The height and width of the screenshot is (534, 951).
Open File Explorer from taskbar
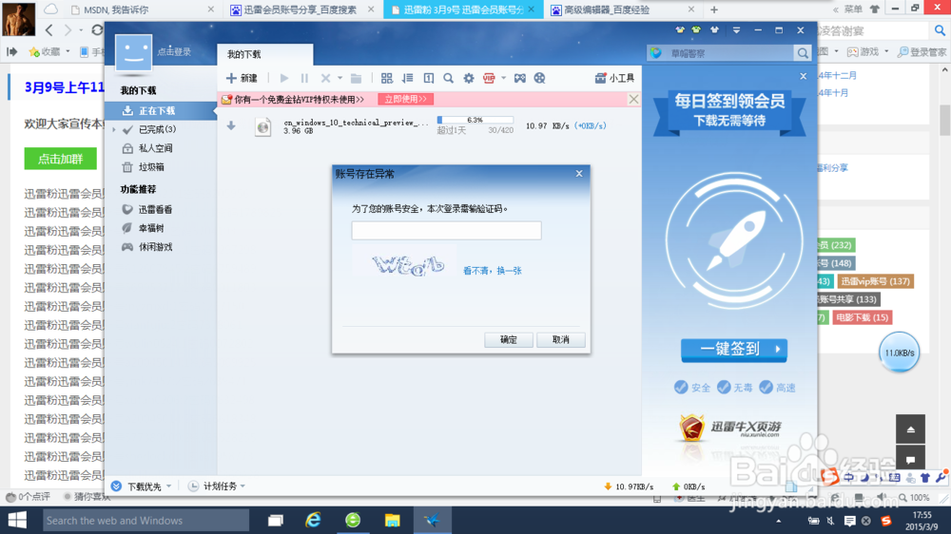pos(393,520)
